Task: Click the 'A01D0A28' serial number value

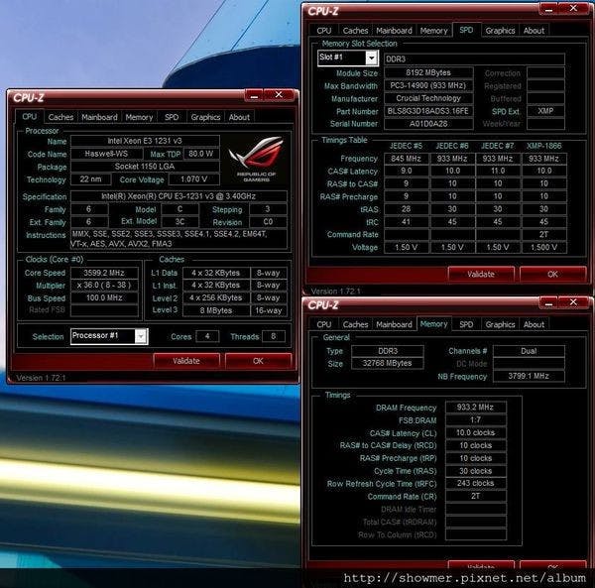Action: point(428,124)
